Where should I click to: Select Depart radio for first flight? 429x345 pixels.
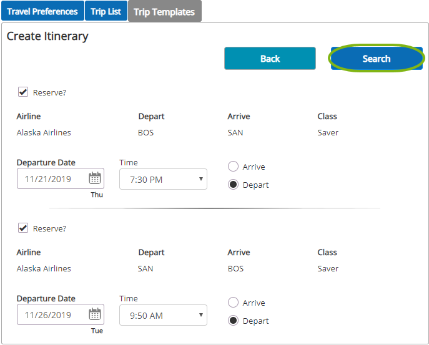233,185
